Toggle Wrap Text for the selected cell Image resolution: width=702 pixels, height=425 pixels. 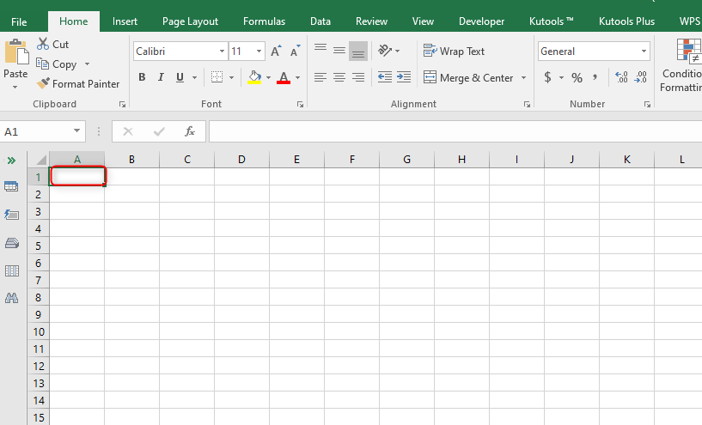coord(455,52)
